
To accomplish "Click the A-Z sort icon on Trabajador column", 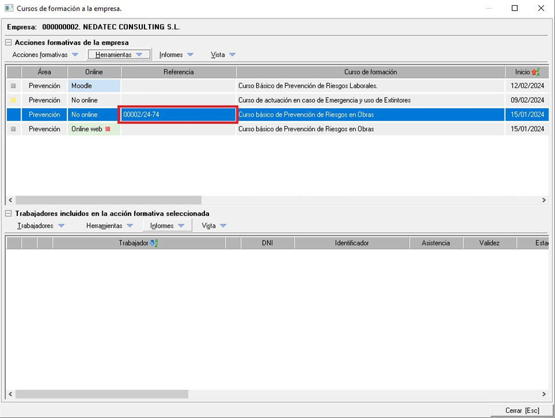I will (154, 243).
